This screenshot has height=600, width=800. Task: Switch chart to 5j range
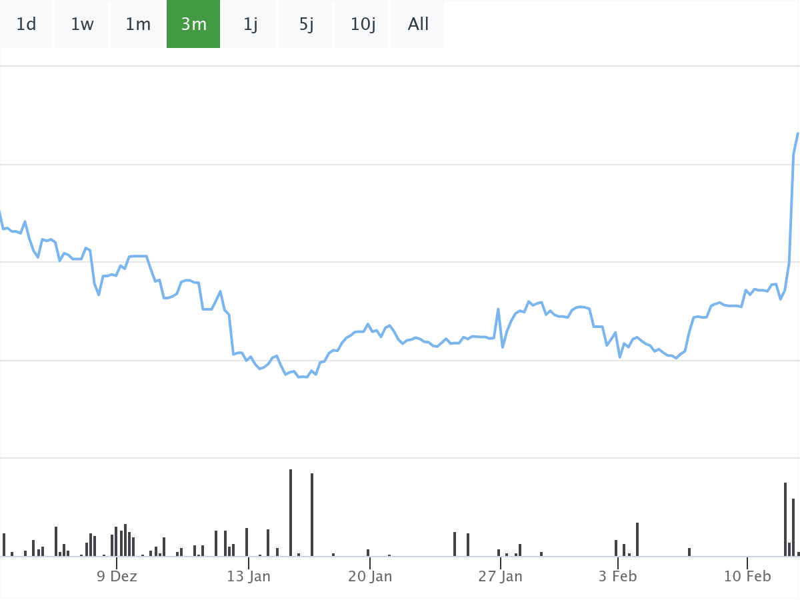pos(306,25)
